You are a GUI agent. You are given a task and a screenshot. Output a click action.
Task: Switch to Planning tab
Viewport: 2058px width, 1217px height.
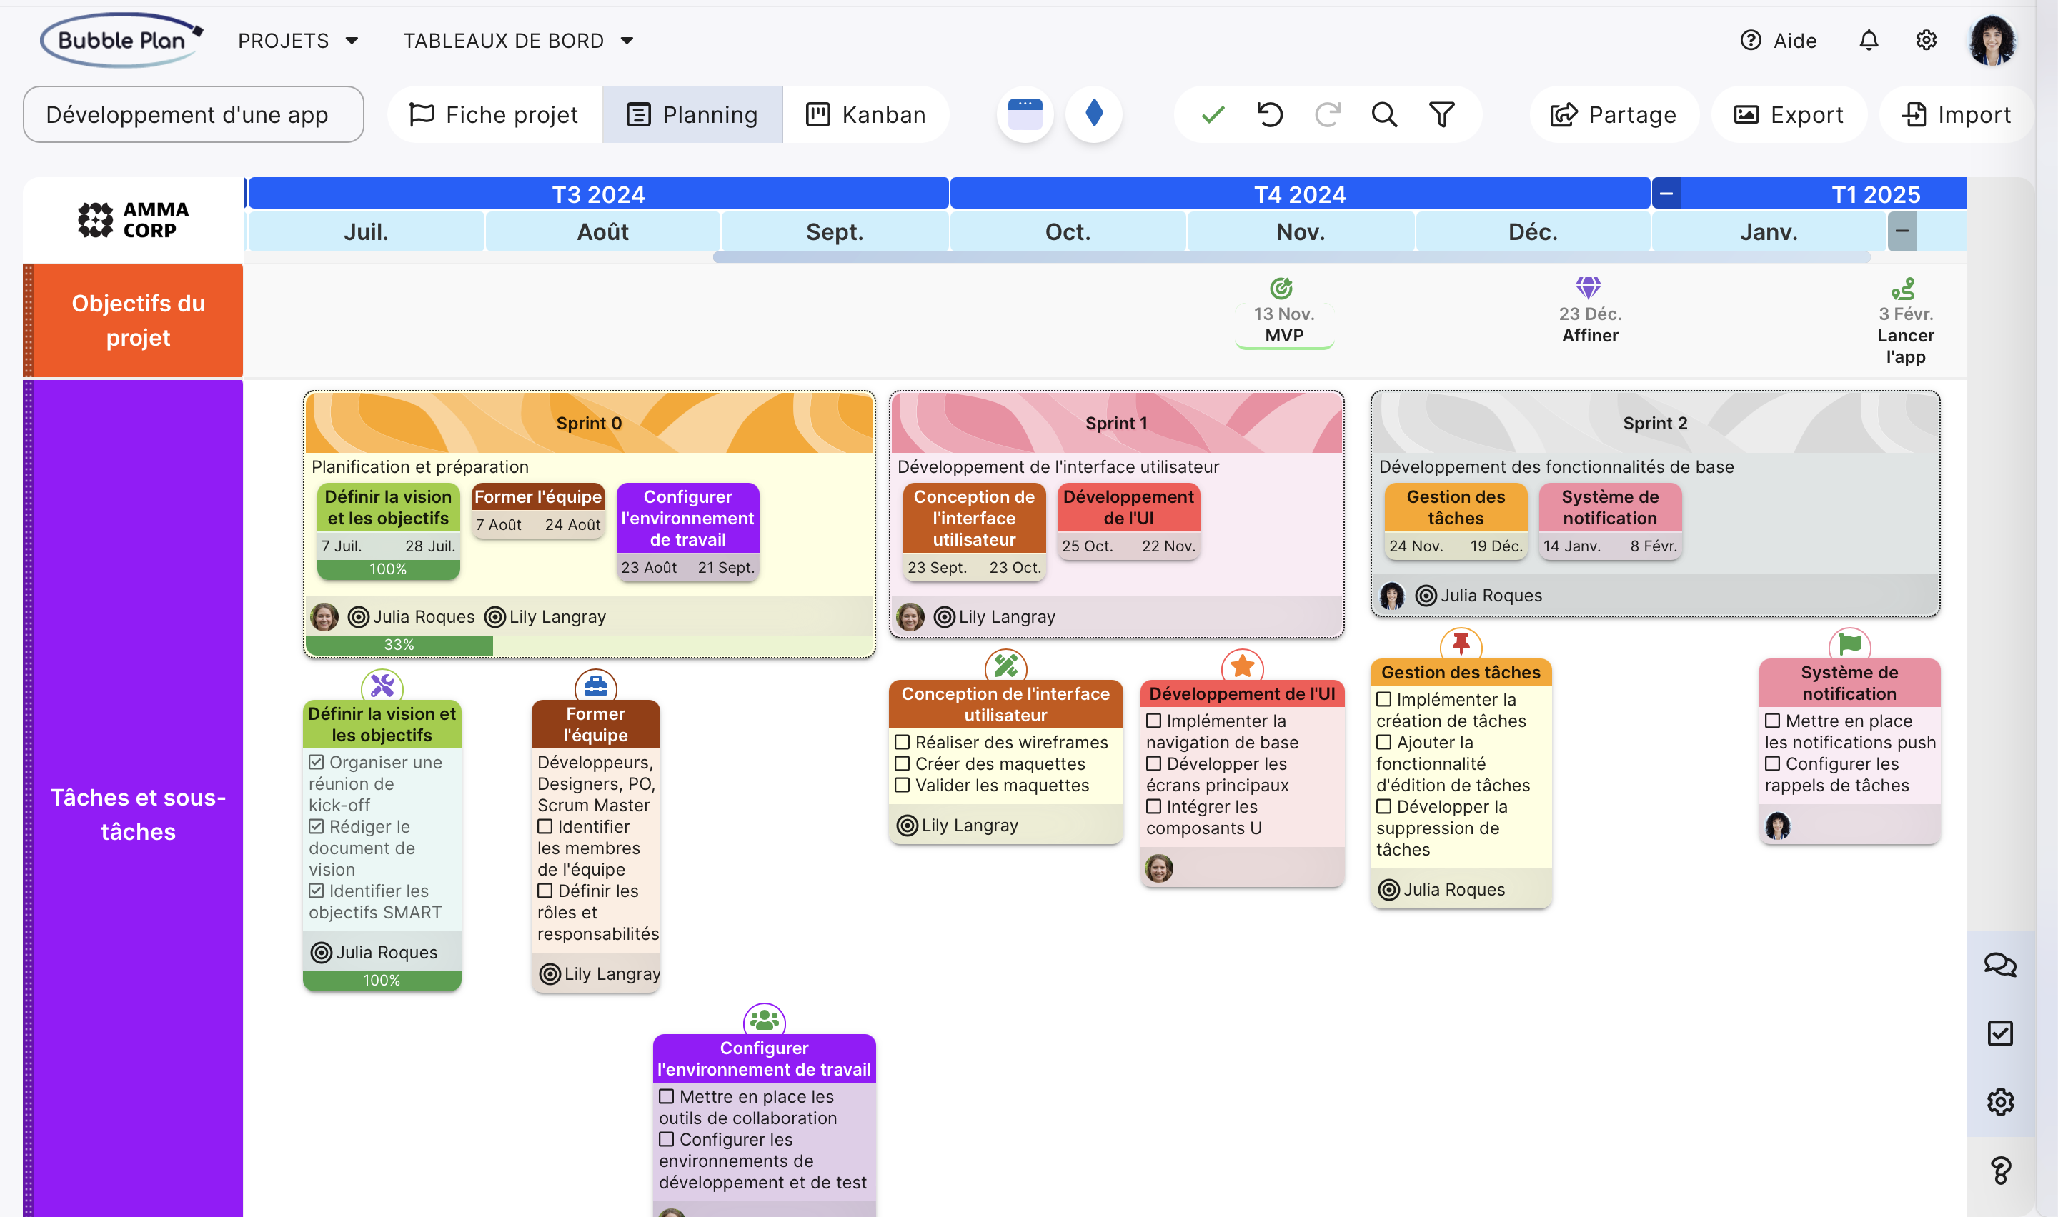pos(692,114)
